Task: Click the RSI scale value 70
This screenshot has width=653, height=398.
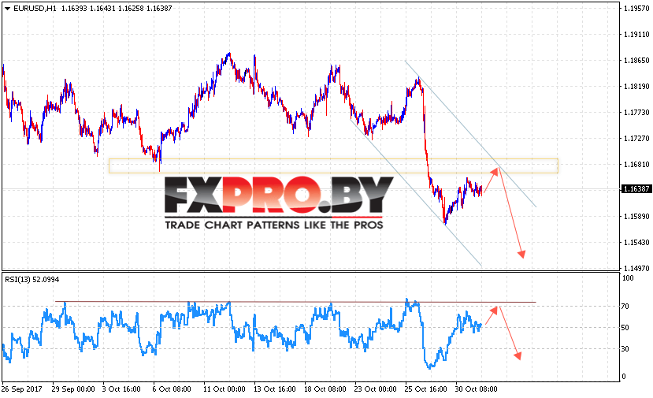Action: 625,307
